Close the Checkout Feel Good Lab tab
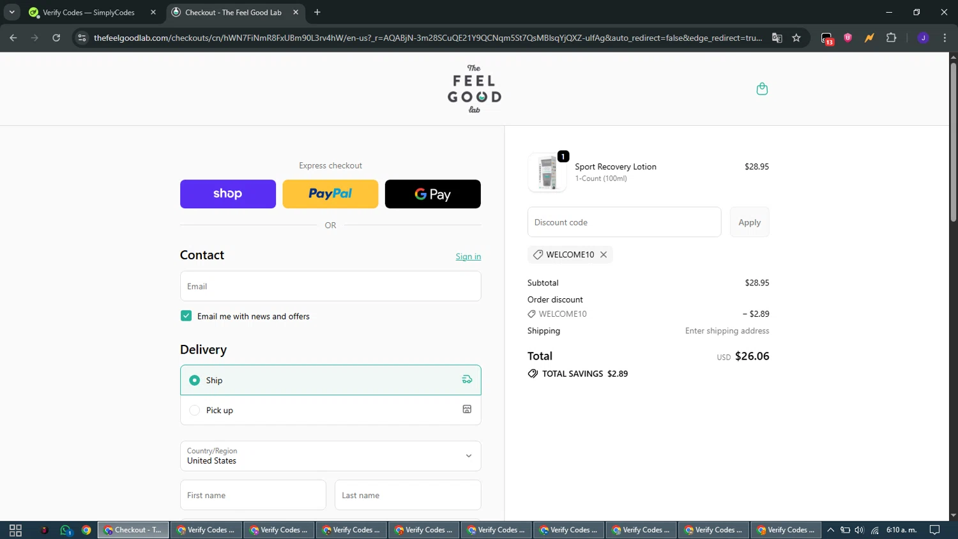This screenshot has height=539, width=958. [x=296, y=12]
